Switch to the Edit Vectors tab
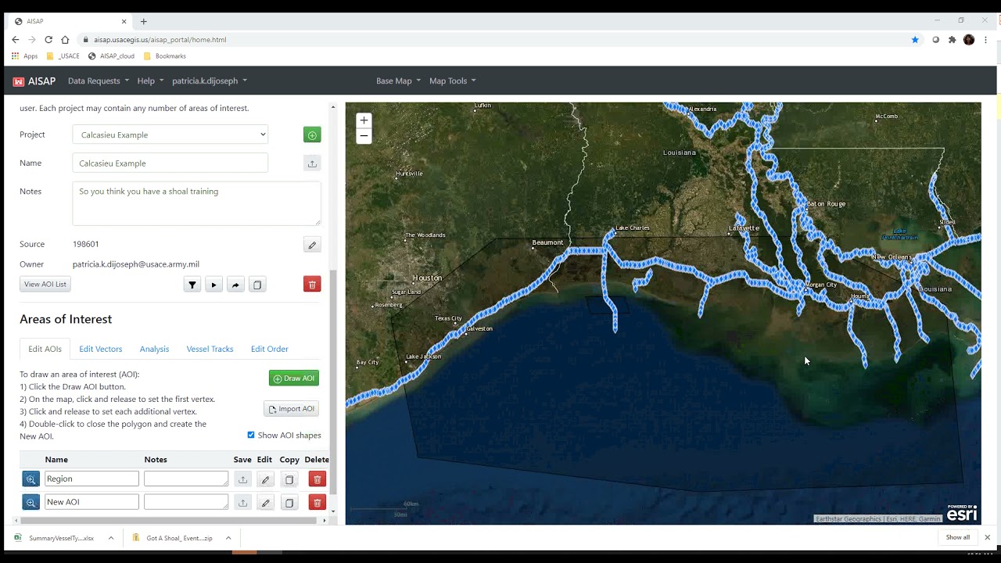Viewport: 1001px width, 563px height. 100,349
